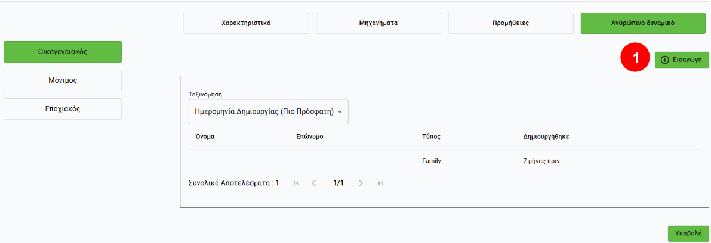The height and width of the screenshot is (243, 711).
Task: Open the Family table row entry
Action: [431, 161]
